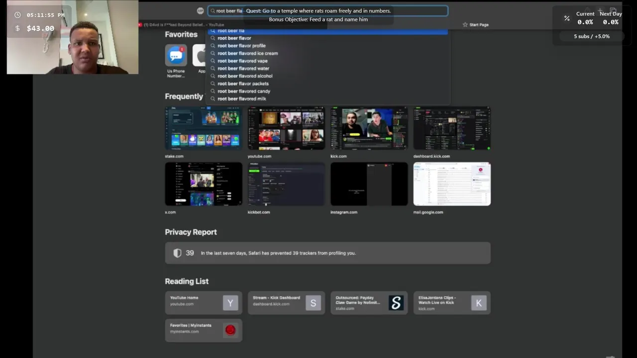Choose suggestion "root beer flavored alcohol"
Image resolution: width=637 pixels, height=358 pixels.
coord(327,76)
